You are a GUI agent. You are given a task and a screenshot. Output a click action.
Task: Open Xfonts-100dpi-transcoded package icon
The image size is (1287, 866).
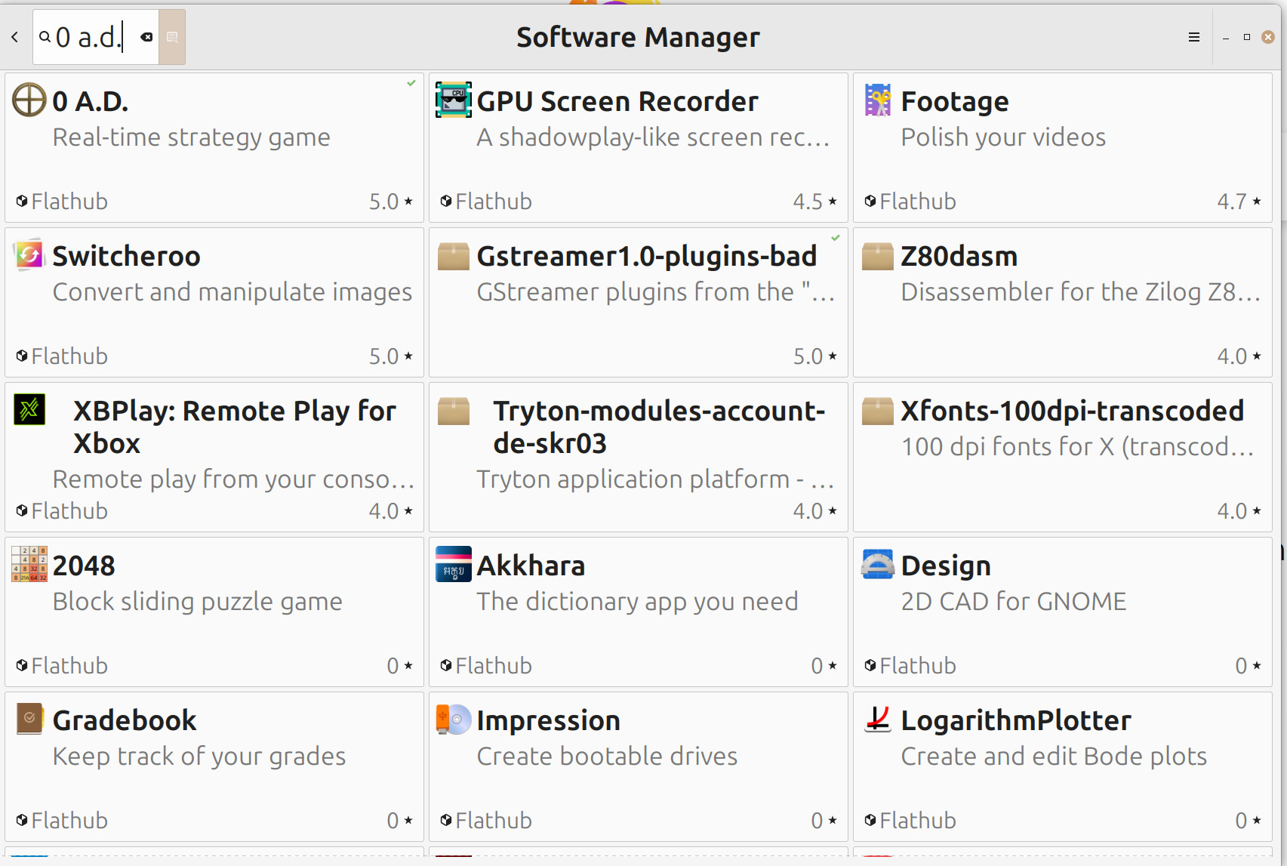(x=878, y=410)
